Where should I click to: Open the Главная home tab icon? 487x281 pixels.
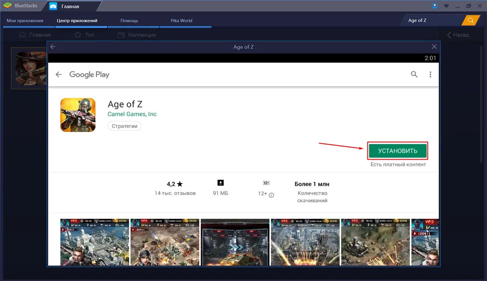tap(53, 6)
